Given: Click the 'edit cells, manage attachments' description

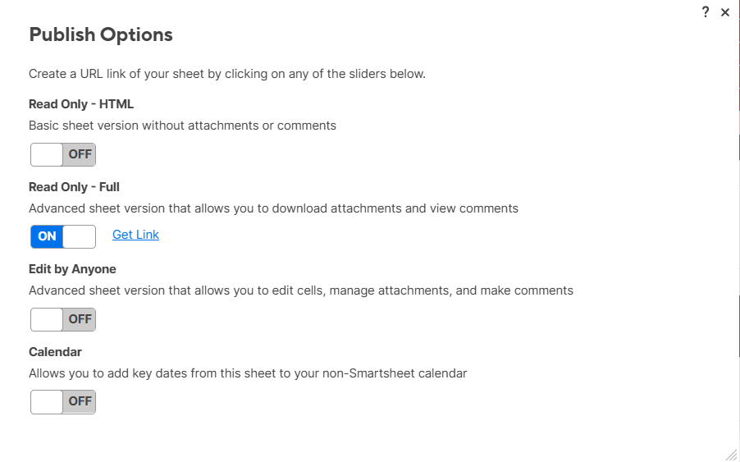Looking at the screenshot, I should click(x=300, y=290).
